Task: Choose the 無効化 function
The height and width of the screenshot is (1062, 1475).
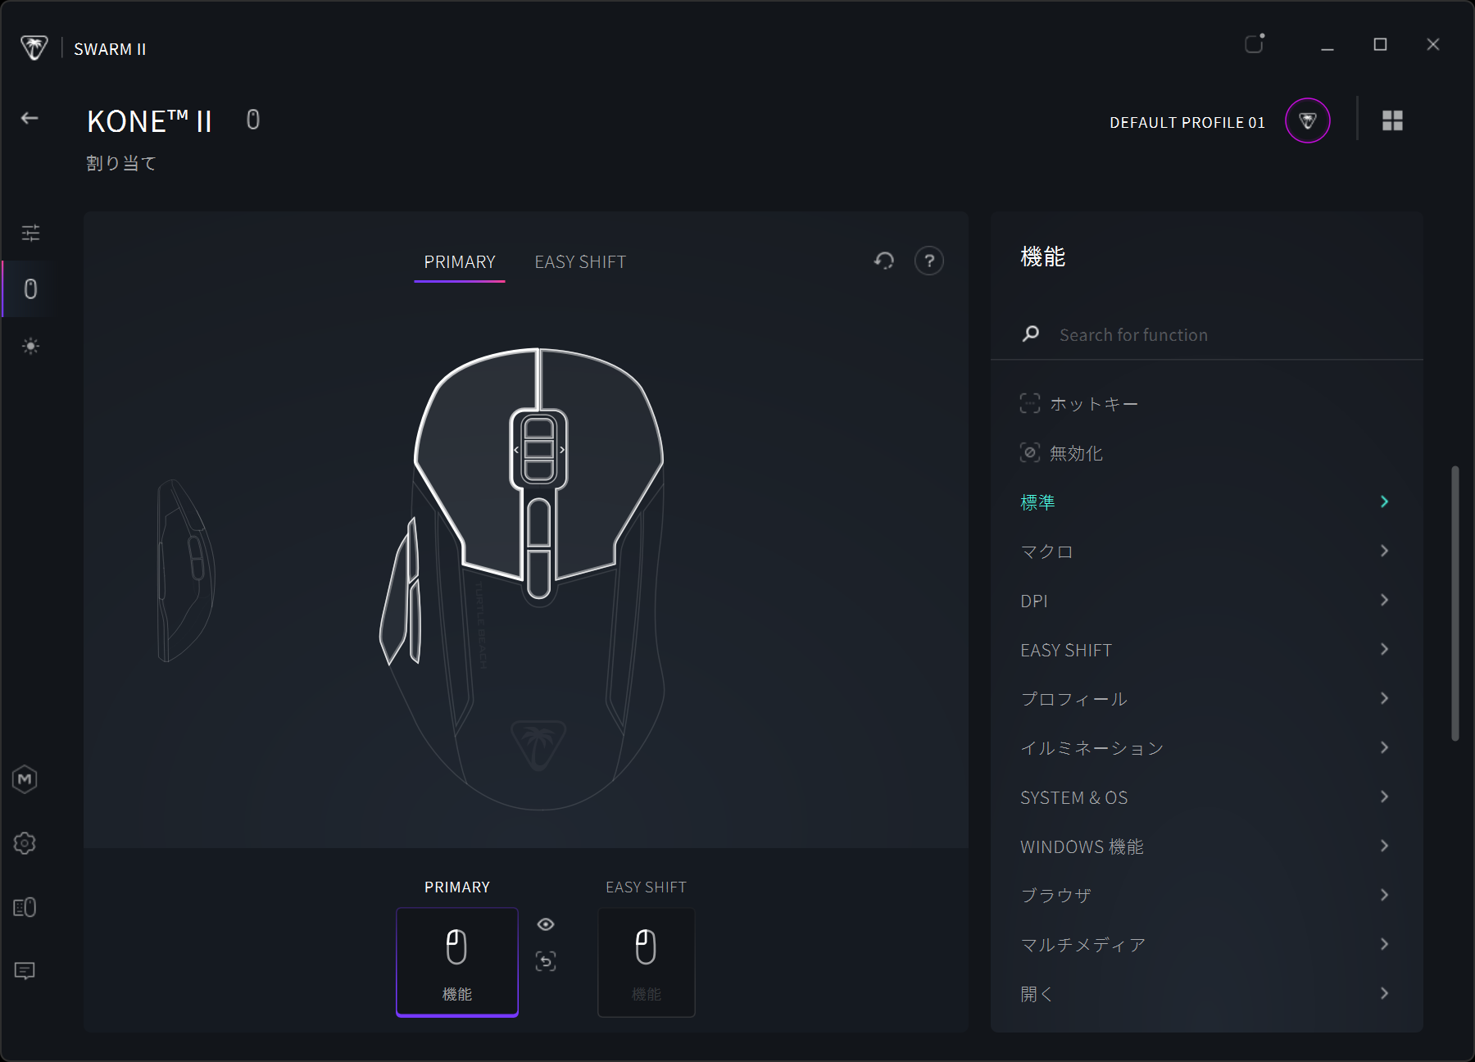Action: pos(1206,453)
